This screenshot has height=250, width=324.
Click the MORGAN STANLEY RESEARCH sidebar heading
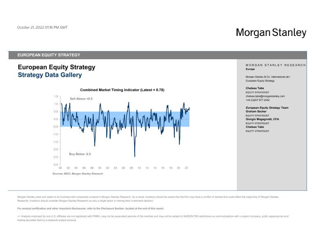pos(275,65)
